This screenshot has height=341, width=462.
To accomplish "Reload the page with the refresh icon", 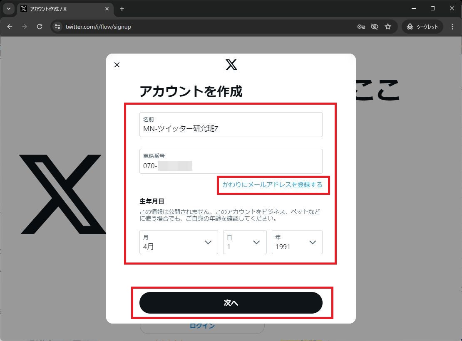I will pyautogui.click(x=40, y=26).
